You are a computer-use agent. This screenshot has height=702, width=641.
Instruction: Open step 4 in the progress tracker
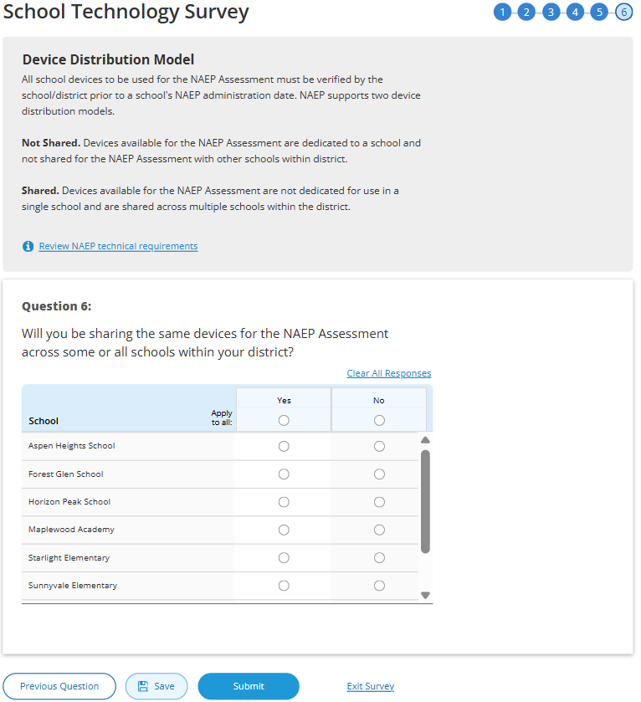(575, 12)
